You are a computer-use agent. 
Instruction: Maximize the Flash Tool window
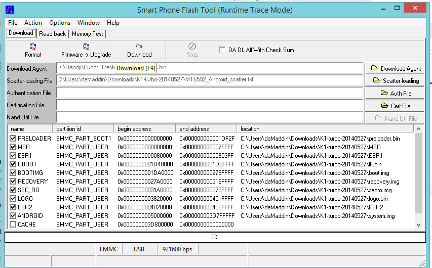(397, 8)
